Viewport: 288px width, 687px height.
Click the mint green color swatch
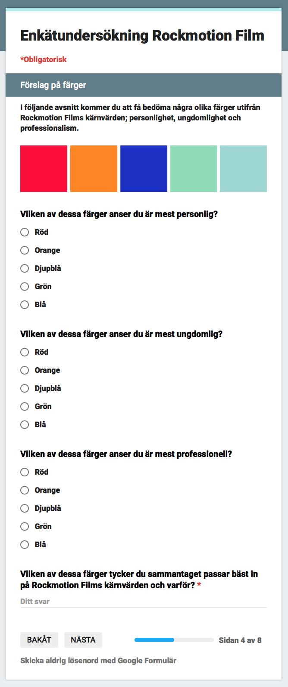point(194,169)
